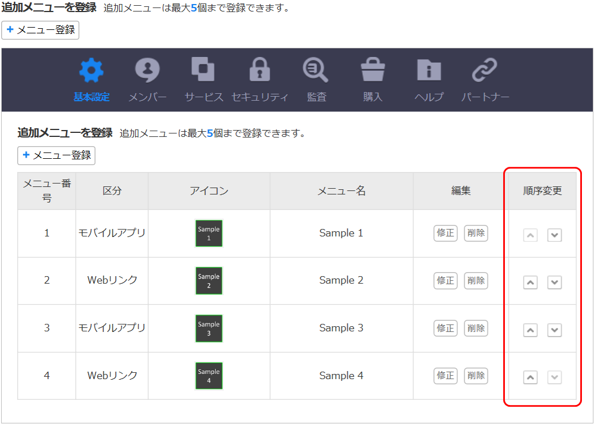Screen dimensions: 594x424
Task: Open the サービス squares icon
Action: tap(203, 70)
